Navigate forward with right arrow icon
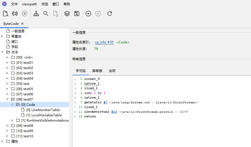This screenshot has width=251, height=147. pyautogui.click(x=98, y=14)
